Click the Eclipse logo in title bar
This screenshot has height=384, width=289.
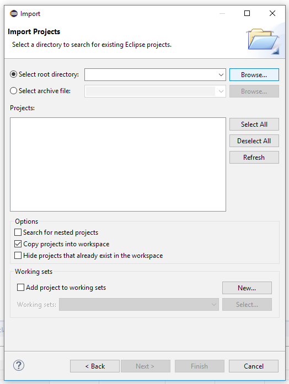click(x=14, y=13)
